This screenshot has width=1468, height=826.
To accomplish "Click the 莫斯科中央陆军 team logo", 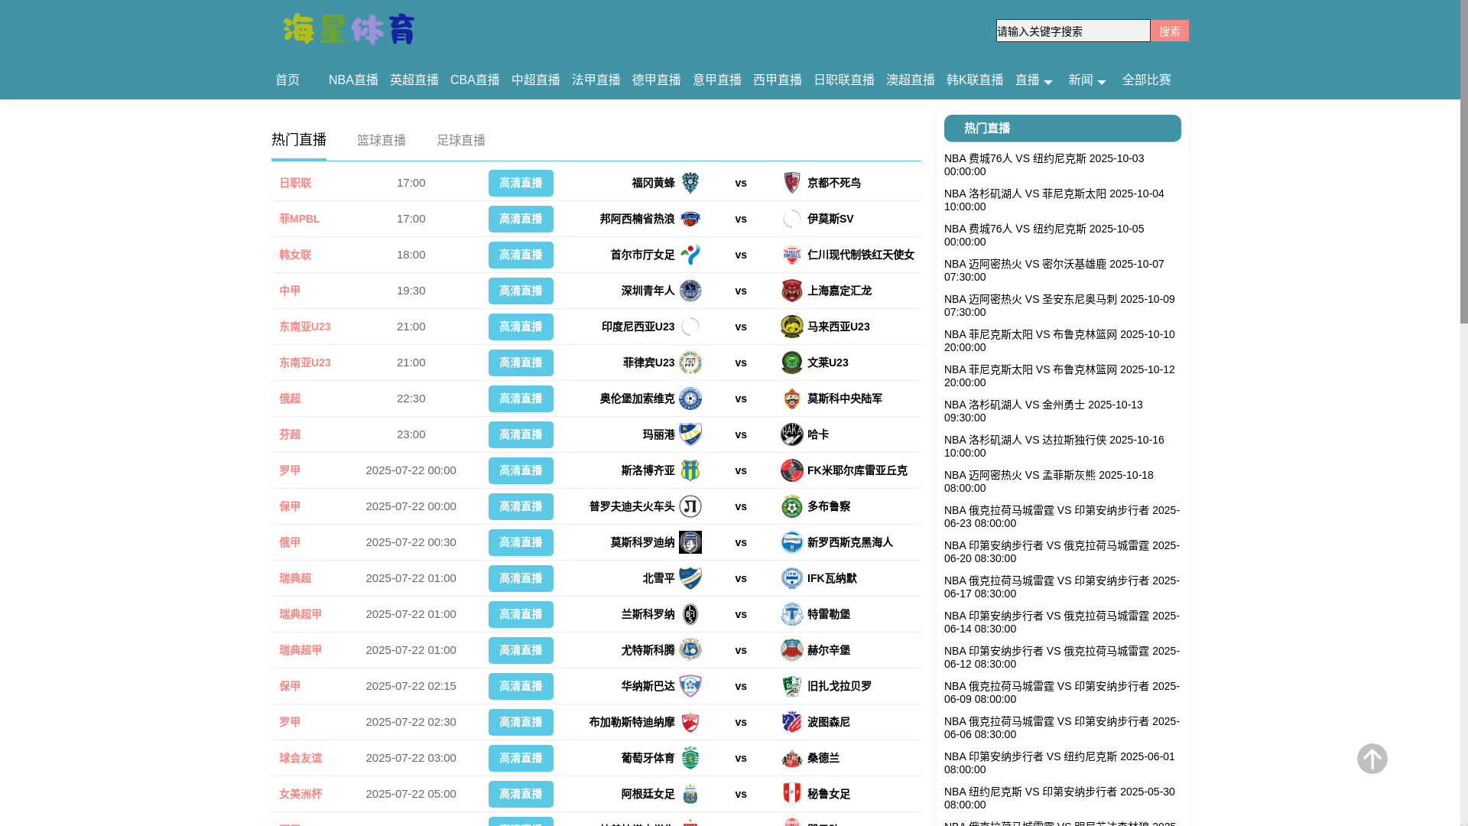I will click(792, 398).
